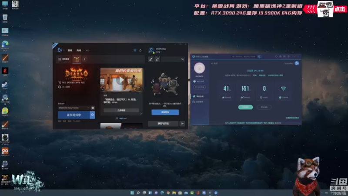Click the 151 value in accelerator stats
This screenshot has height=196, width=348.
pos(245,89)
